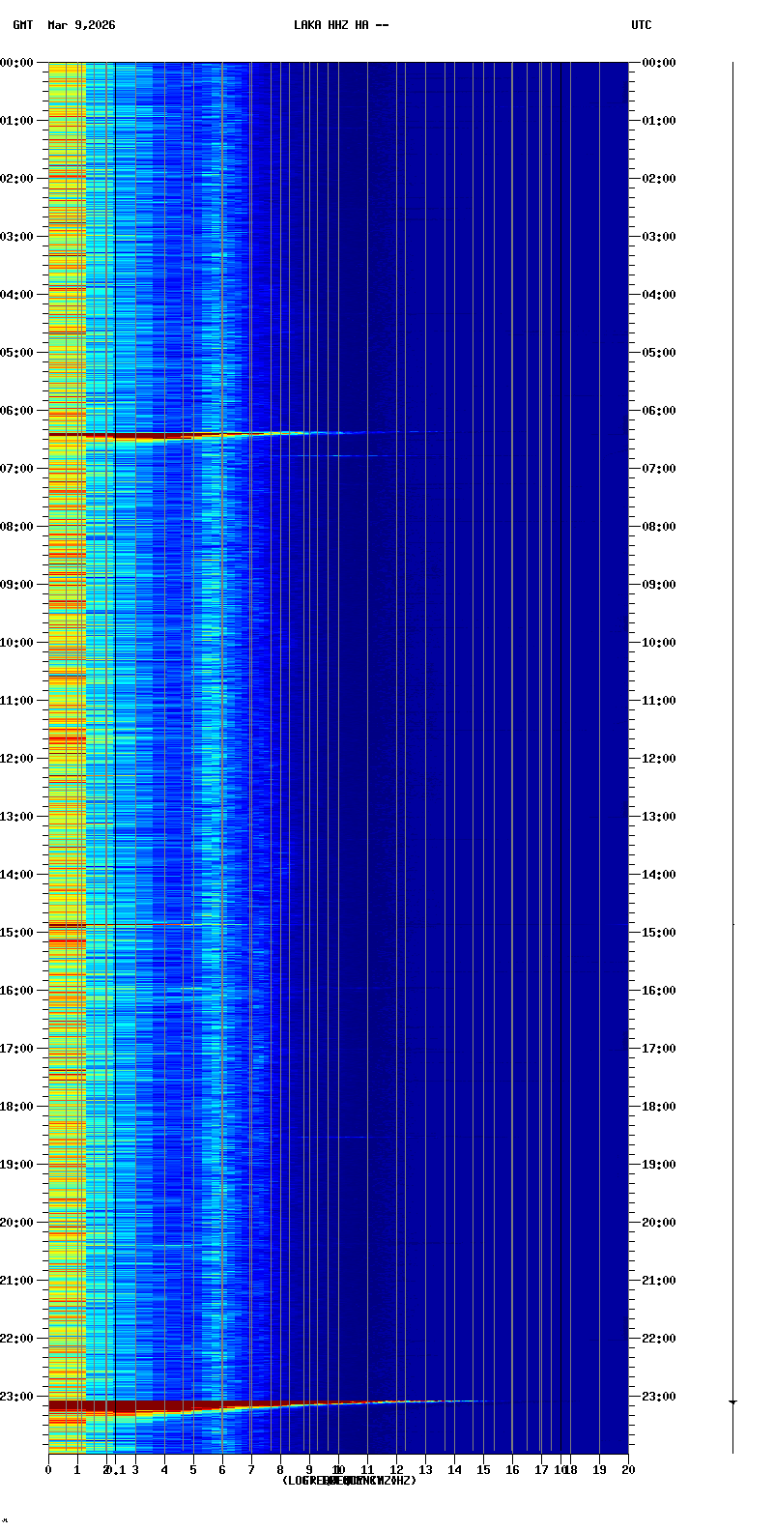Click the arrow marker on right amplitude line near 23:00
This screenshot has width=775, height=1531.
[x=732, y=1401]
